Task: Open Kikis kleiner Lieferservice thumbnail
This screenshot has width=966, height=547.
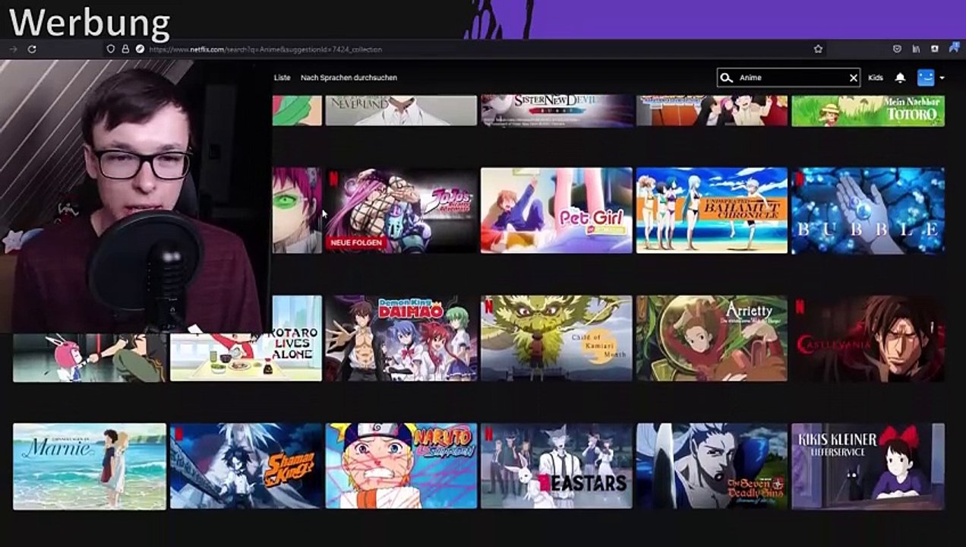Action: 868,466
